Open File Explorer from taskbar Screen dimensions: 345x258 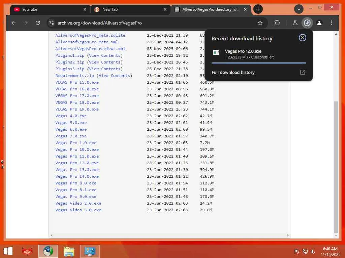coord(69,251)
